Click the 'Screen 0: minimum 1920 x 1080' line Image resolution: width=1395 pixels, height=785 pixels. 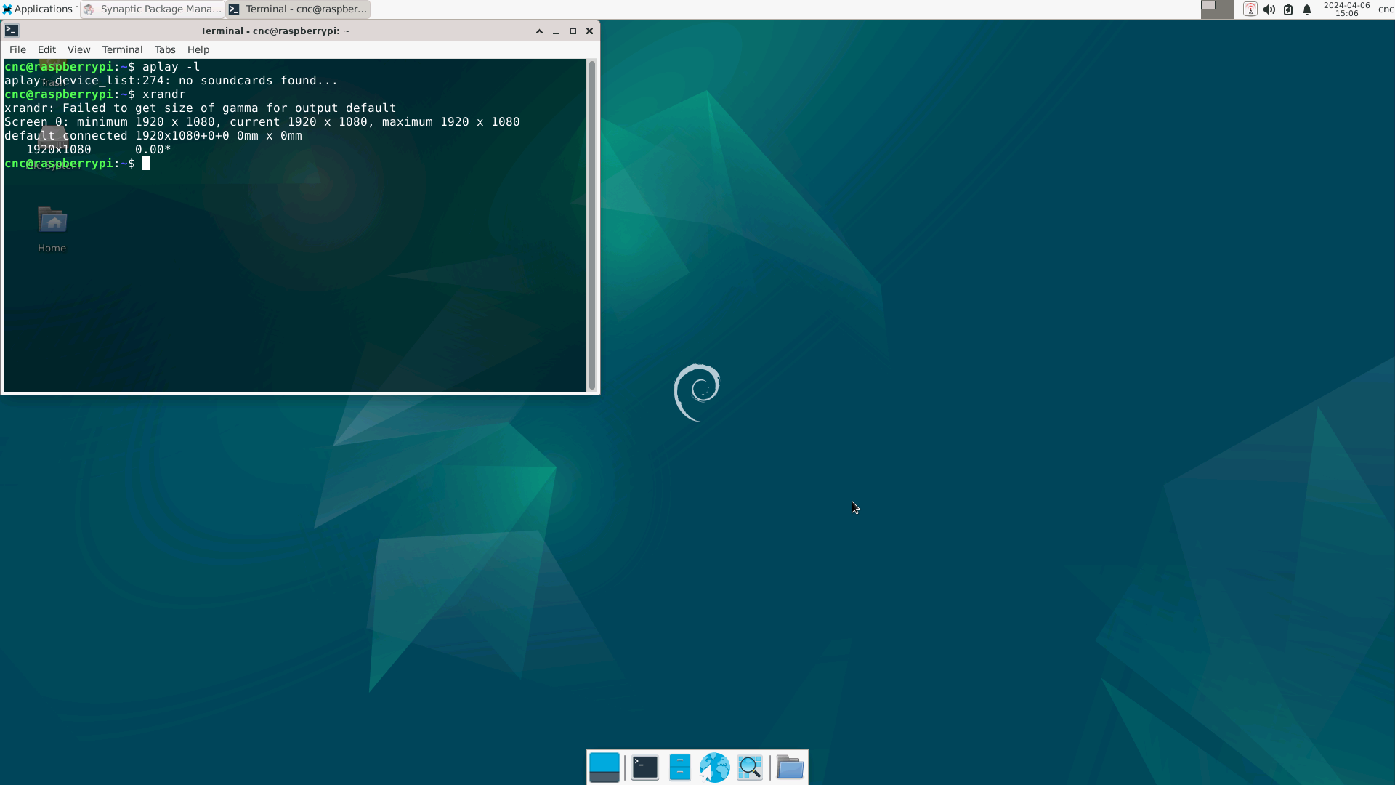click(262, 121)
